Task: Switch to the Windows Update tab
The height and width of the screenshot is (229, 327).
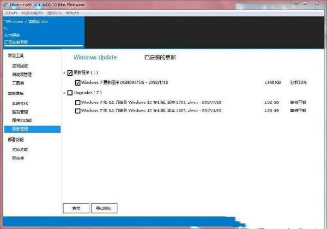Action: (95, 57)
